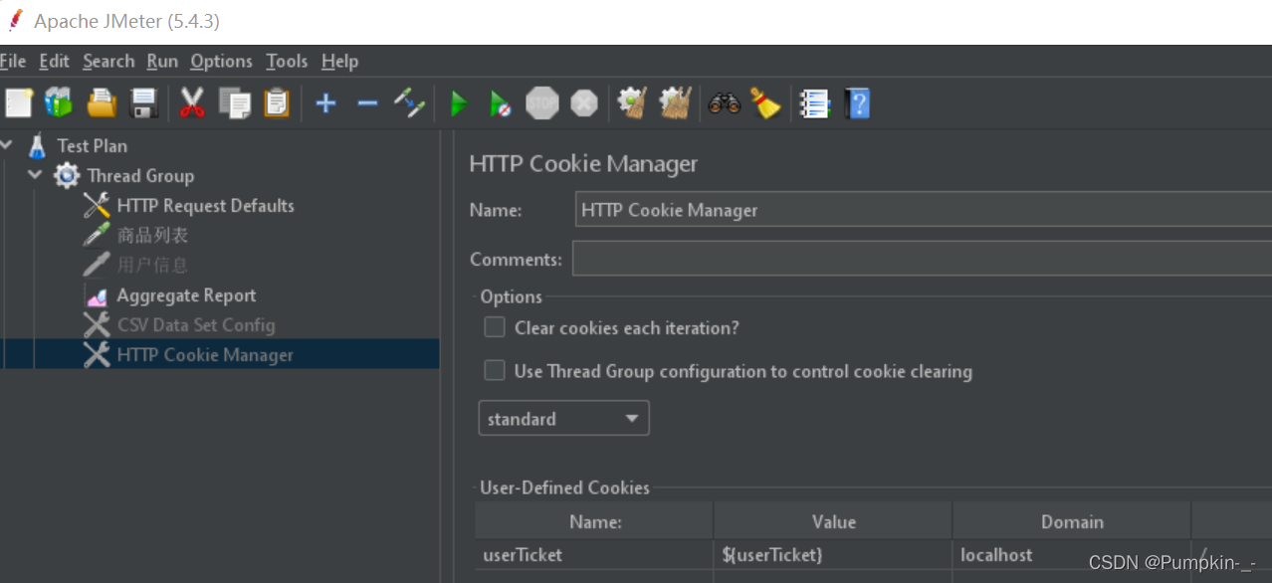Open Search with binoculars icon
Image resolution: width=1272 pixels, height=583 pixels.
[724, 102]
